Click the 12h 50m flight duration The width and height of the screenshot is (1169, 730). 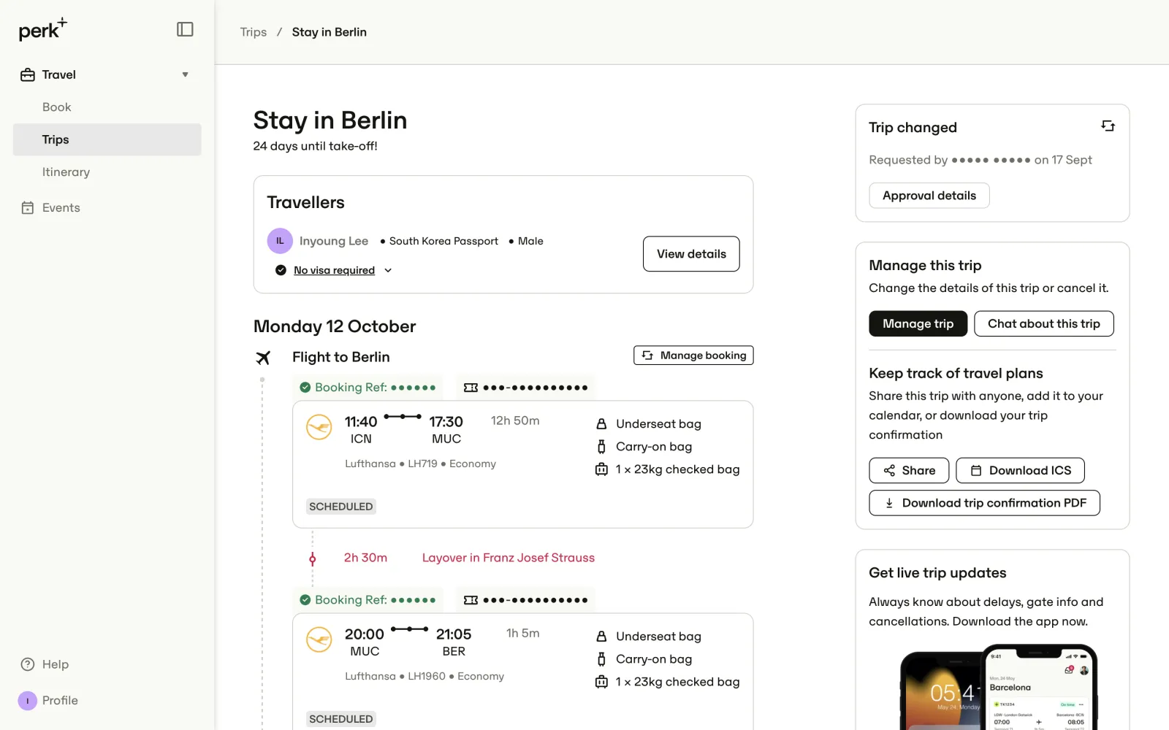[x=515, y=420]
